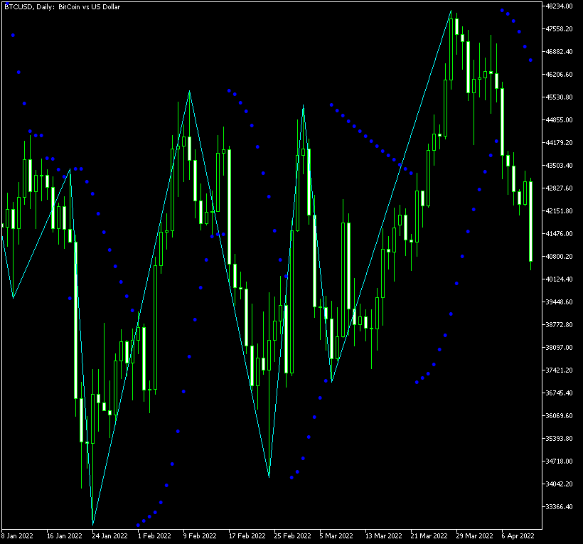Select the ZigZag low near 5 Mar 2022
This screenshot has height=544, width=583.
click(x=331, y=382)
